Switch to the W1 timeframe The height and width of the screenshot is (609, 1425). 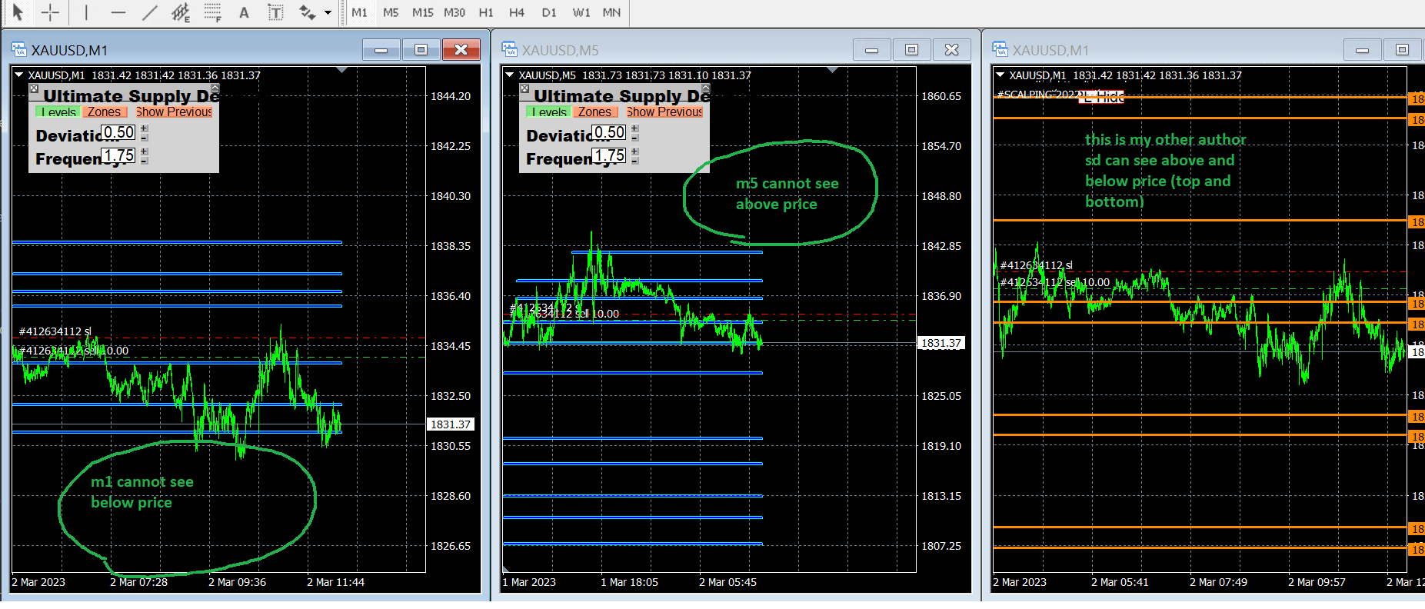[581, 12]
